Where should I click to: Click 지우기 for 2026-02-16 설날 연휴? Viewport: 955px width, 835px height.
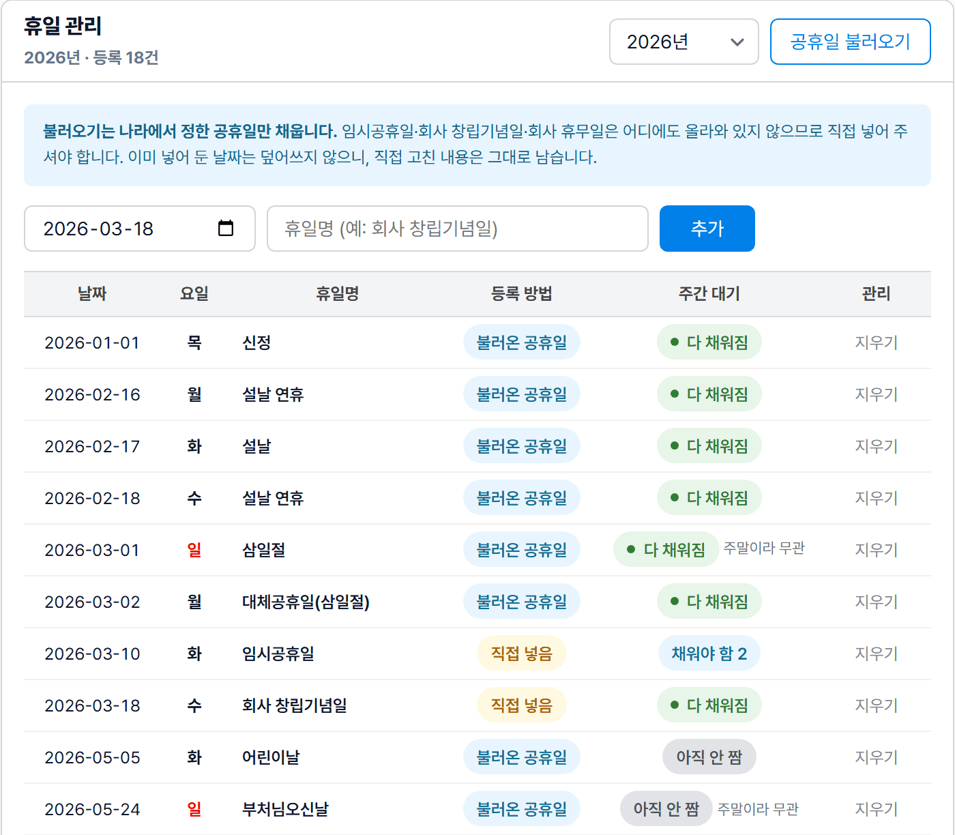[x=876, y=394]
